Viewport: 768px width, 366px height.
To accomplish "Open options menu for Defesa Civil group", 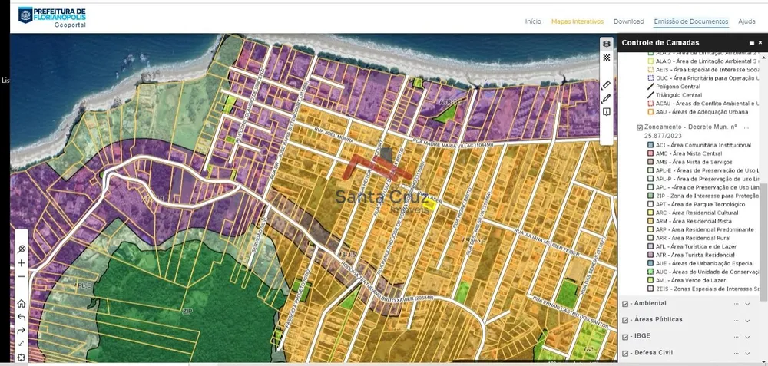I will (x=736, y=353).
